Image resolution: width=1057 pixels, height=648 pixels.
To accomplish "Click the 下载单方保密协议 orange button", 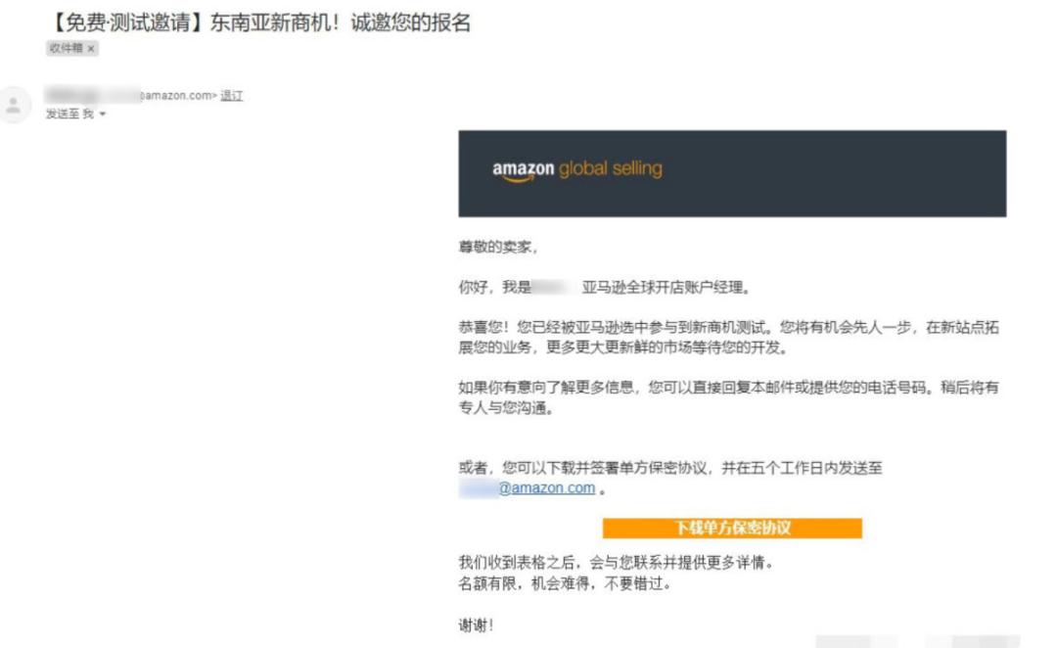I will tap(732, 528).
